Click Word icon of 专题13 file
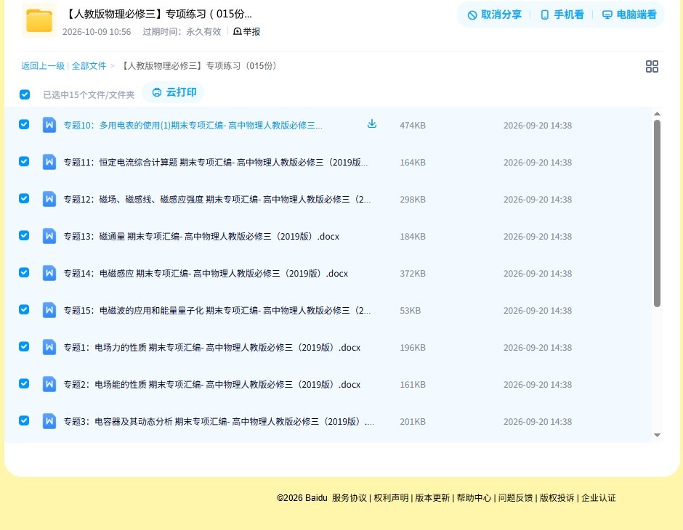The image size is (683, 530). pyautogui.click(x=49, y=236)
